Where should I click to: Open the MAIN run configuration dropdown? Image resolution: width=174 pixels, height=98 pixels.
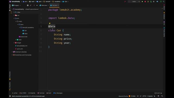[x=134, y=2]
